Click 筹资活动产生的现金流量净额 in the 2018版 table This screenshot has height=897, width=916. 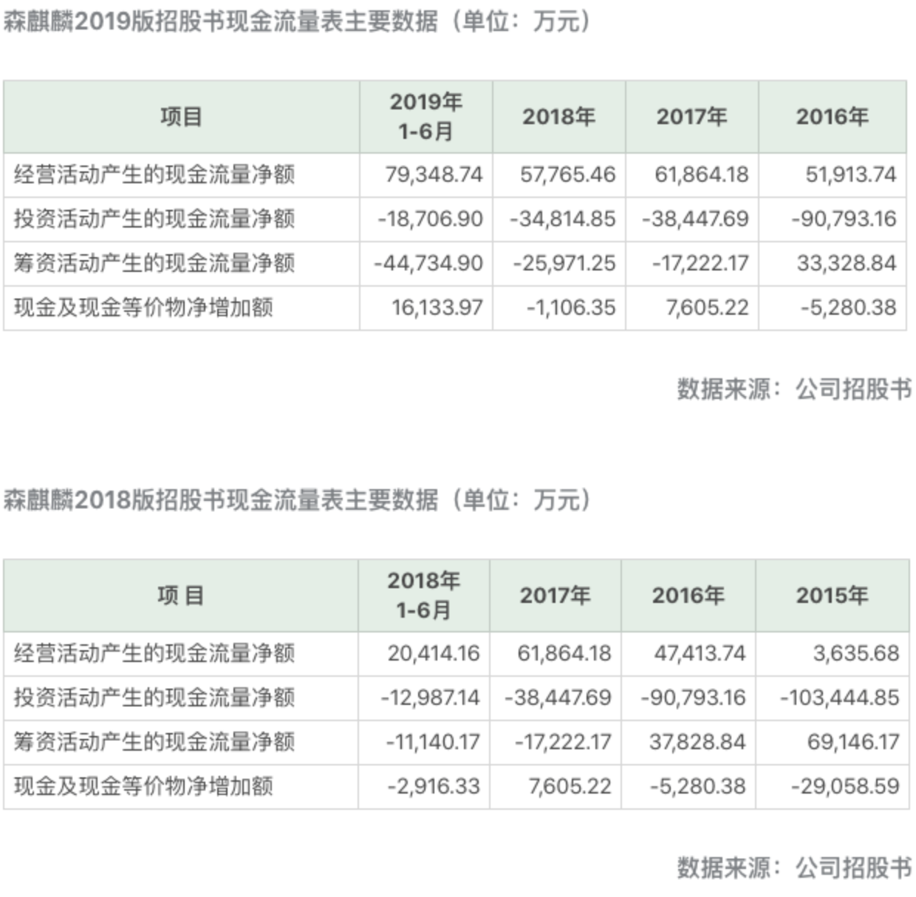pyautogui.click(x=154, y=742)
